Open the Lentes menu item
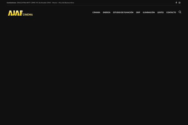This screenshot has width=188, height=125. coord(160,12)
